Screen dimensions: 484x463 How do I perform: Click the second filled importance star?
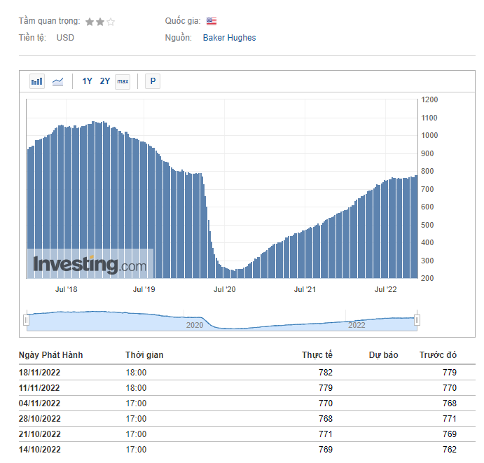[100, 22]
